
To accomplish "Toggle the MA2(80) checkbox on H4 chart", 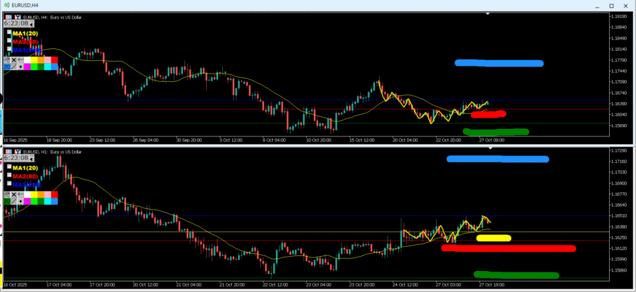I will coord(9,41).
